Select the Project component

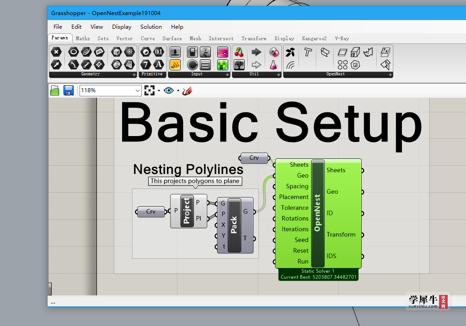(x=187, y=211)
